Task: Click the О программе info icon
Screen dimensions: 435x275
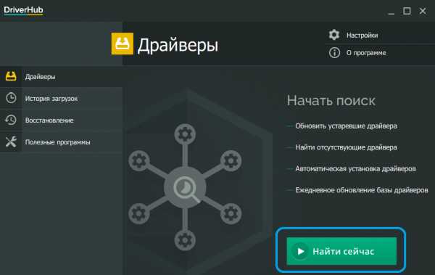Action: pyautogui.click(x=334, y=52)
